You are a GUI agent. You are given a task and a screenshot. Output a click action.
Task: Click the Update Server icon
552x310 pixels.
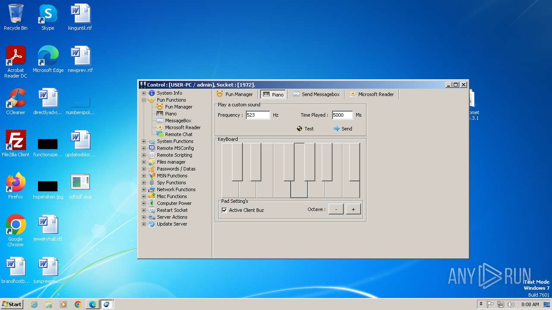[x=151, y=224]
